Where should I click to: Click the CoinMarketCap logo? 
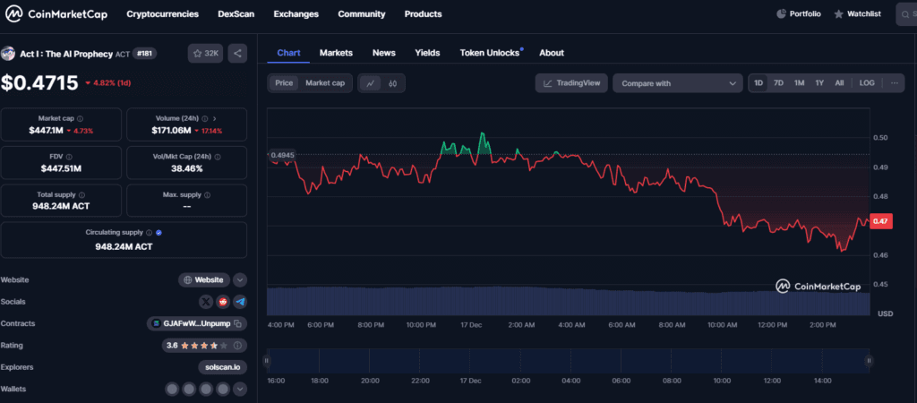pos(56,13)
